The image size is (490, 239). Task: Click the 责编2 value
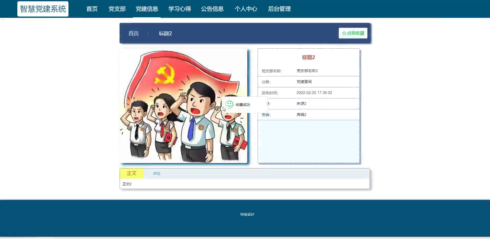coord(301,114)
